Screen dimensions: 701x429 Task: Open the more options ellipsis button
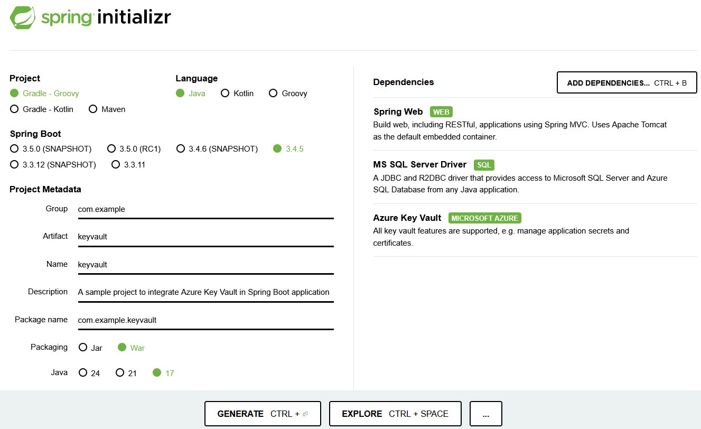[x=485, y=414]
